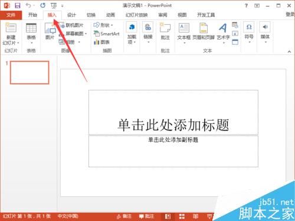Image resolution: width=295 pixels, height=221 pixels.
Task: Open the 文件 (File) tab
Action: tap(11, 15)
